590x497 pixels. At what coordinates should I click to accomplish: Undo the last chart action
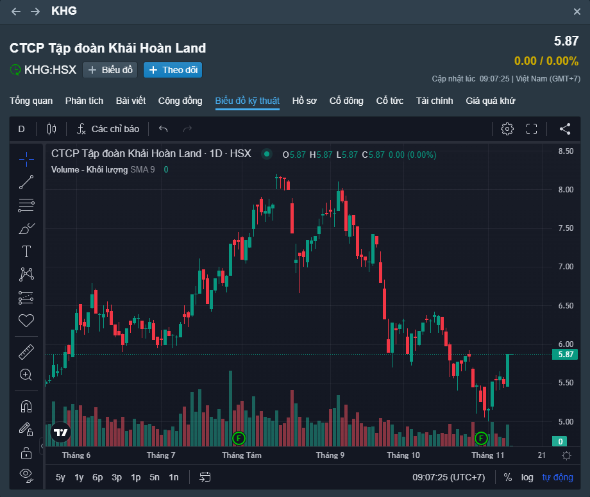163,129
